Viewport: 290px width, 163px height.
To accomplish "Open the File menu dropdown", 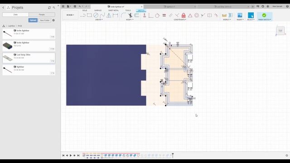I will coord(68,6).
